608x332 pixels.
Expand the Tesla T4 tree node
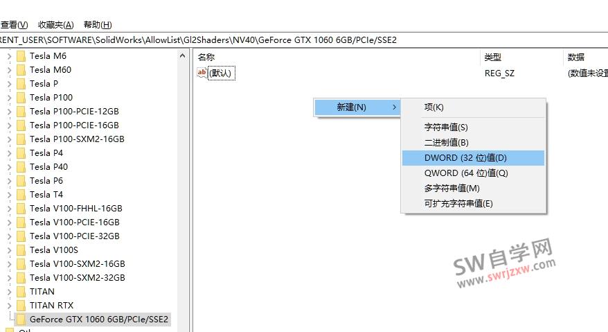coord(9,195)
